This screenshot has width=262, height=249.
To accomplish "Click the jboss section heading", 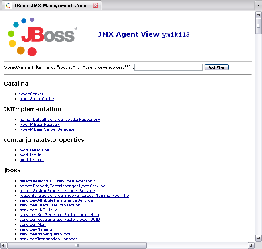I will [12, 170].
